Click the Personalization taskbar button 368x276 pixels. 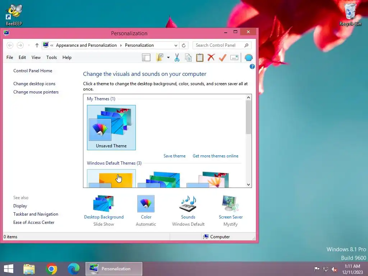pos(114,269)
